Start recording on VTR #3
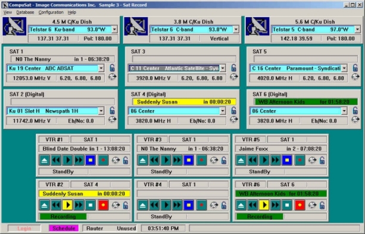 coord(201,160)
